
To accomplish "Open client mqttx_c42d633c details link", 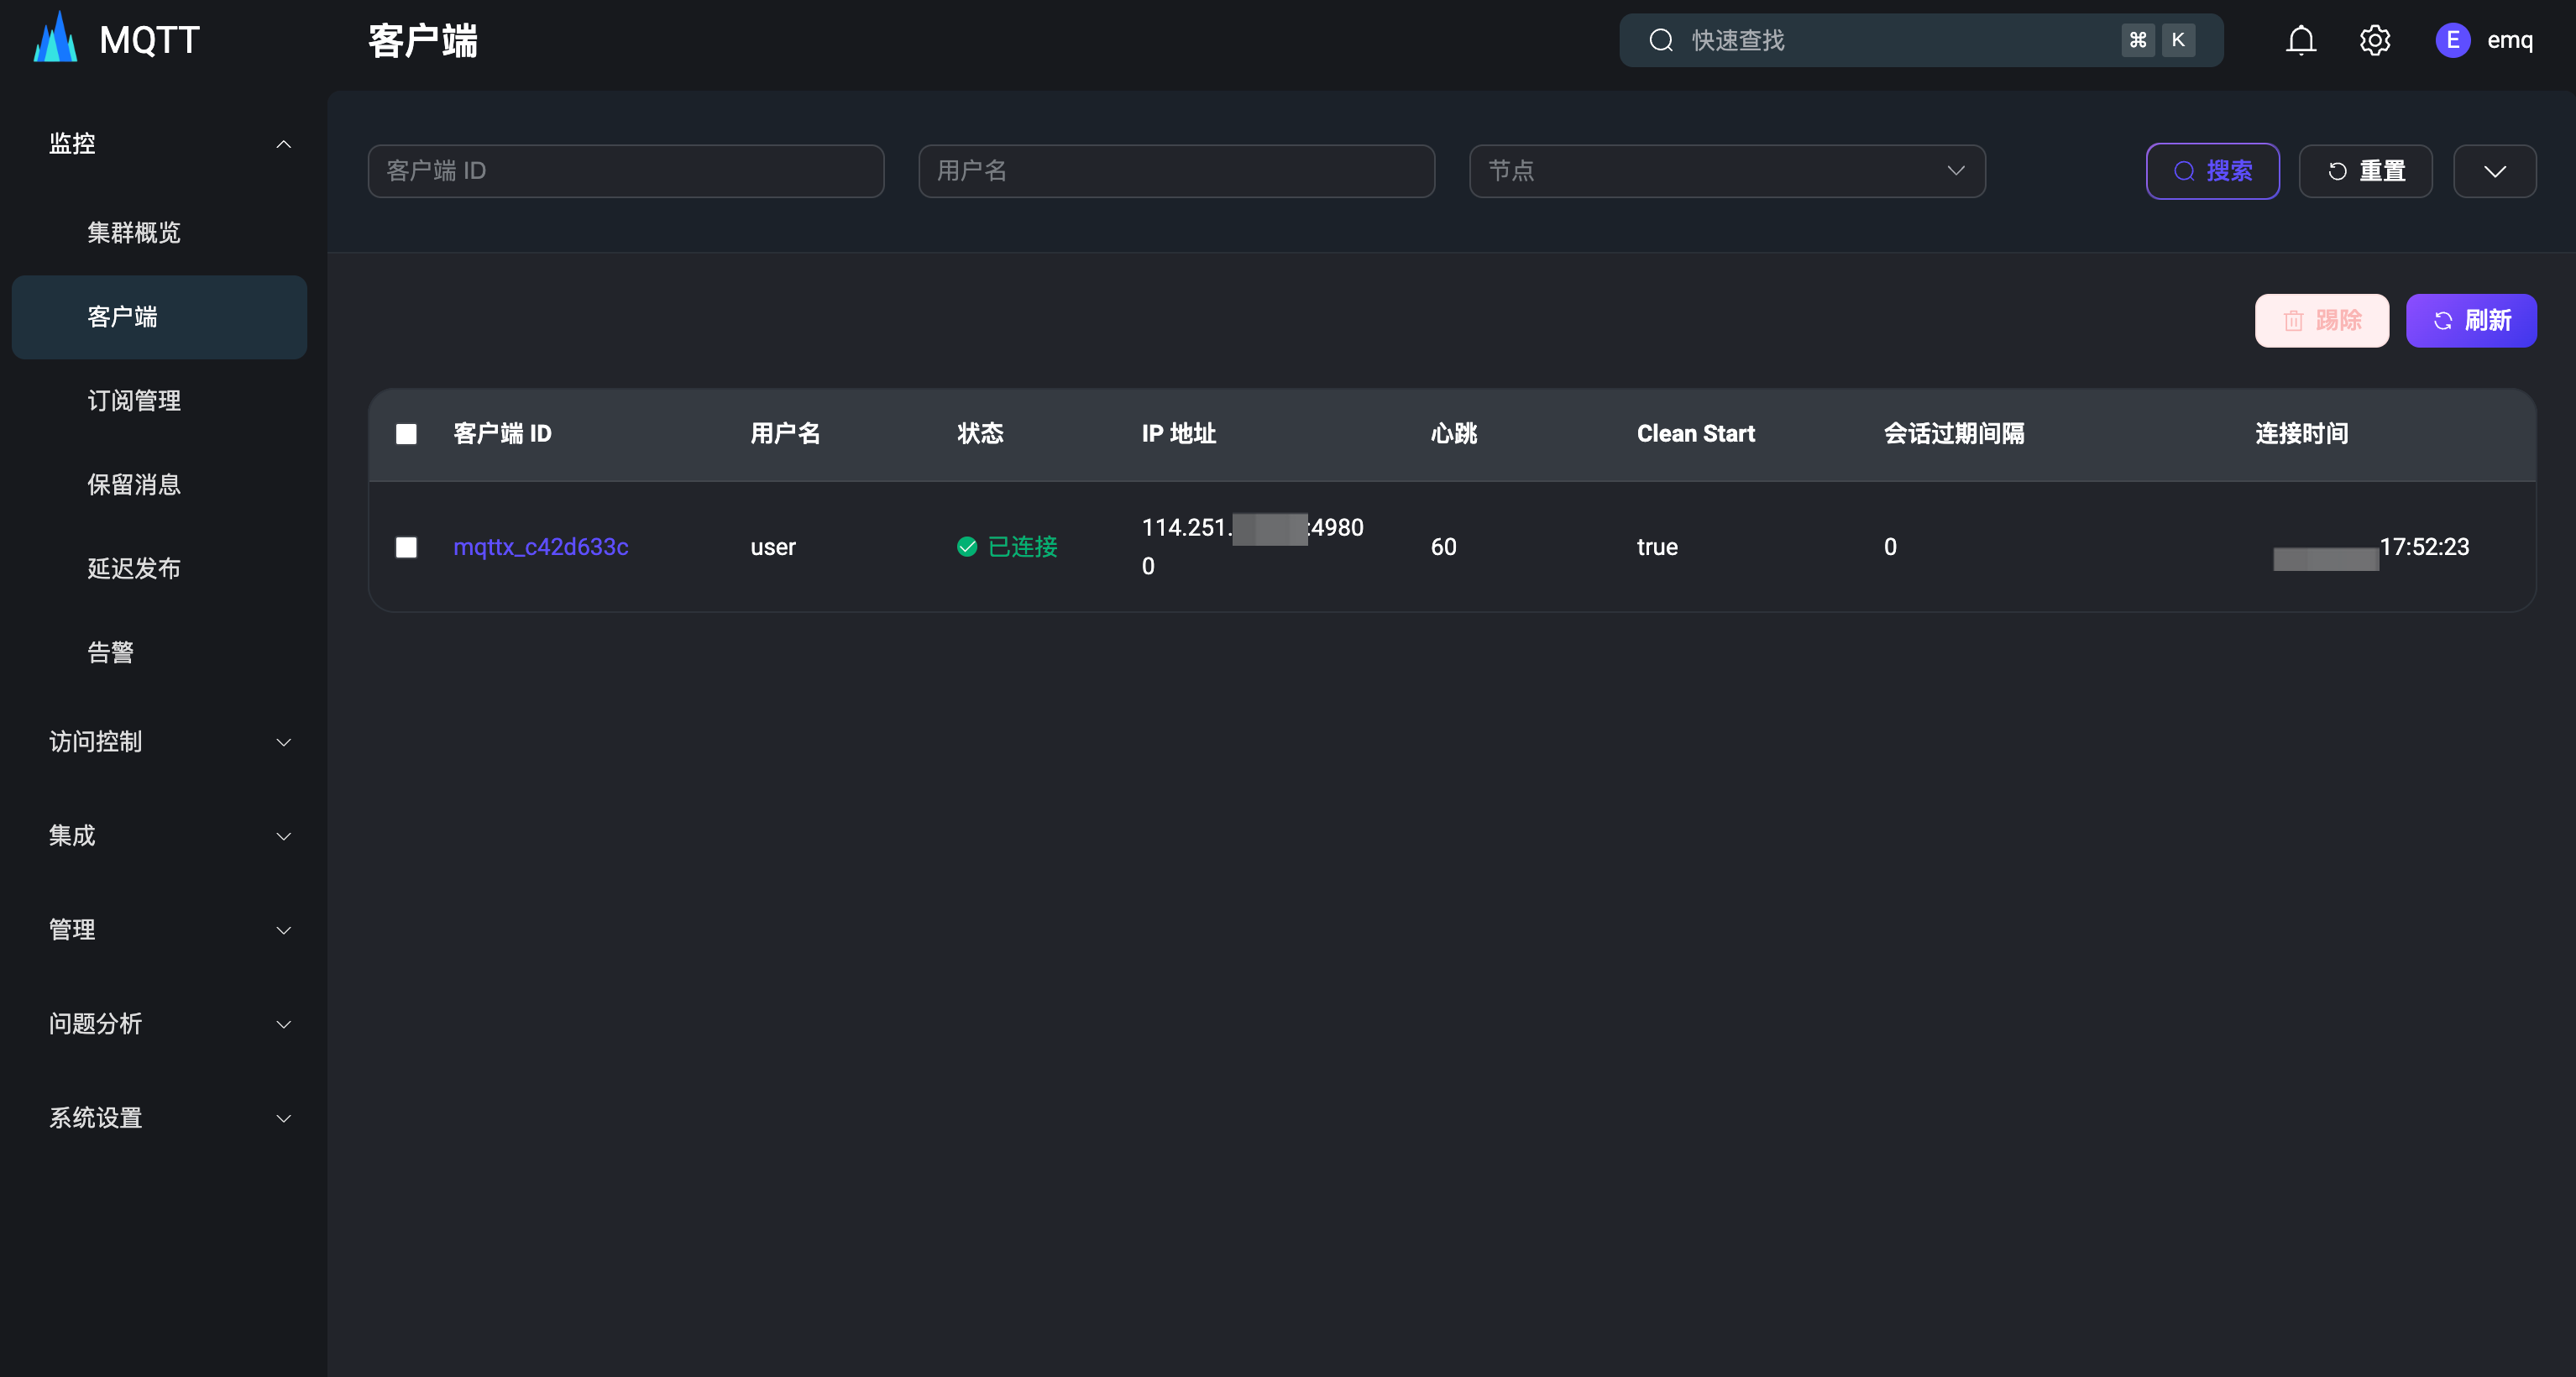I will click(541, 546).
